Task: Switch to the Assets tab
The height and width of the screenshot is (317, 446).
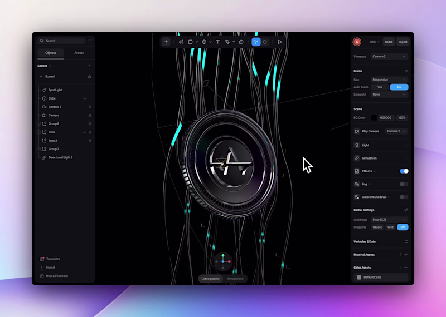Action: tap(79, 53)
